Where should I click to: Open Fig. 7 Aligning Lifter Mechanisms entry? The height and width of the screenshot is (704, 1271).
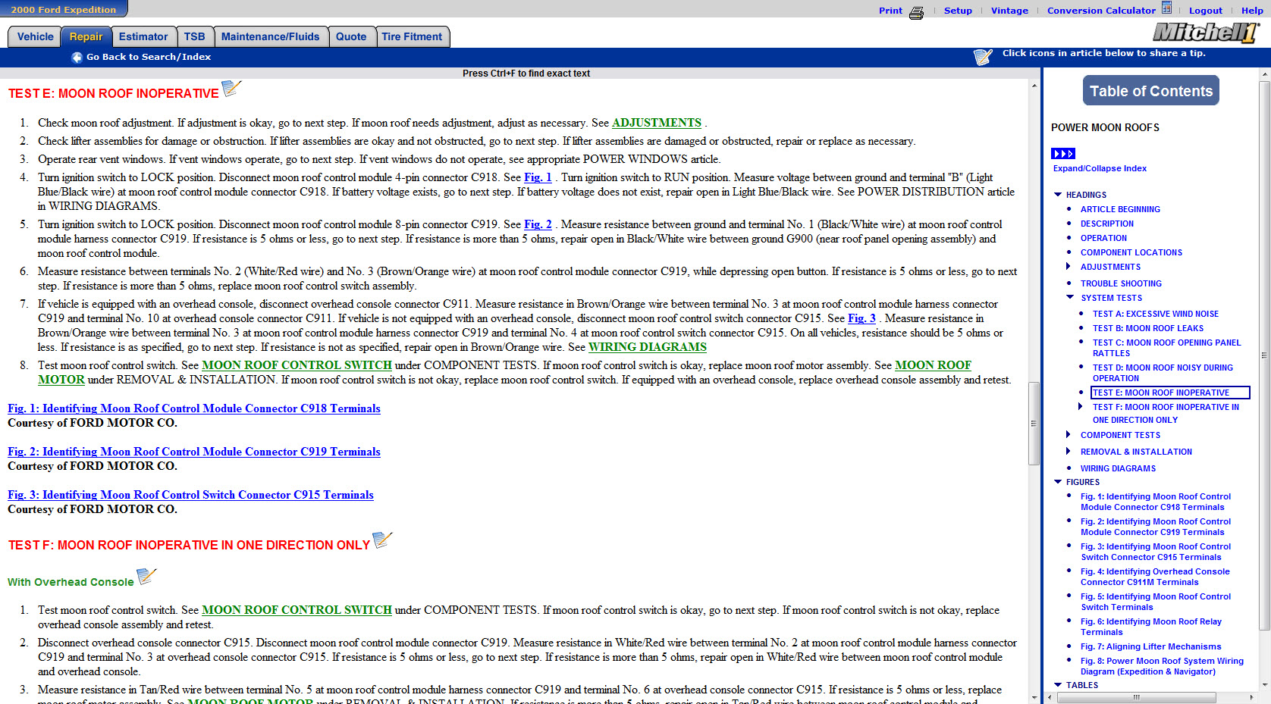pos(1150,646)
